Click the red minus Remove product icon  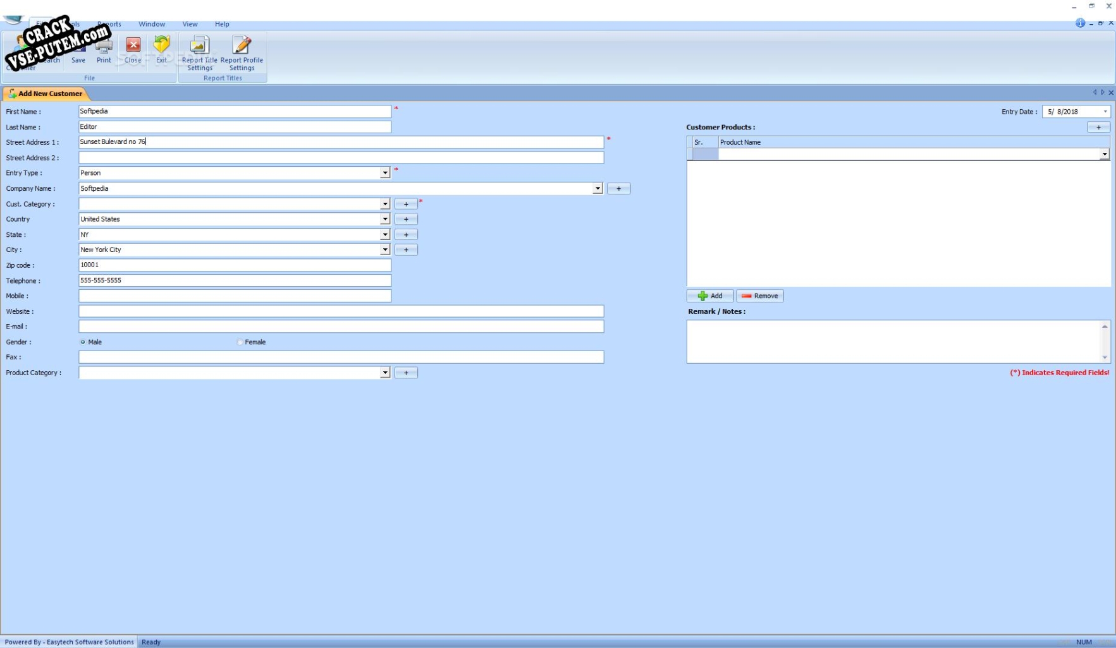(747, 296)
